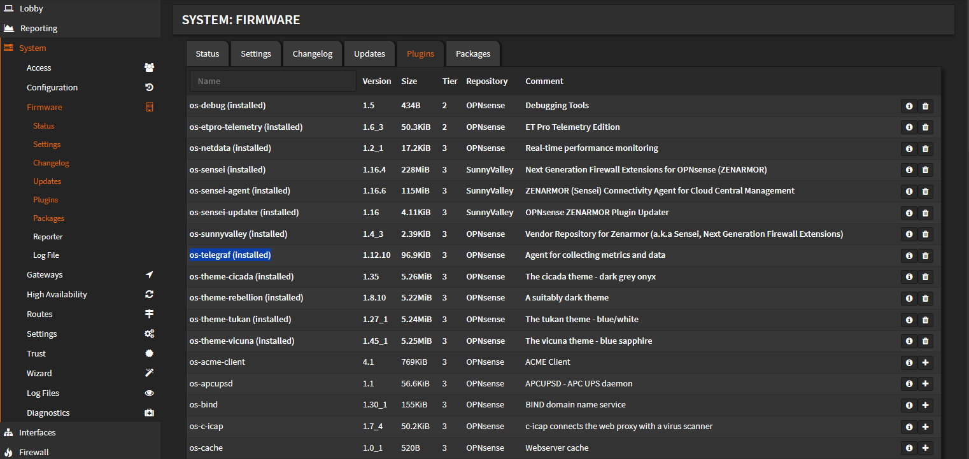The height and width of the screenshot is (459, 969).
Task: Show info for os-telegraf plugin
Action: pyautogui.click(x=909, y=256)
